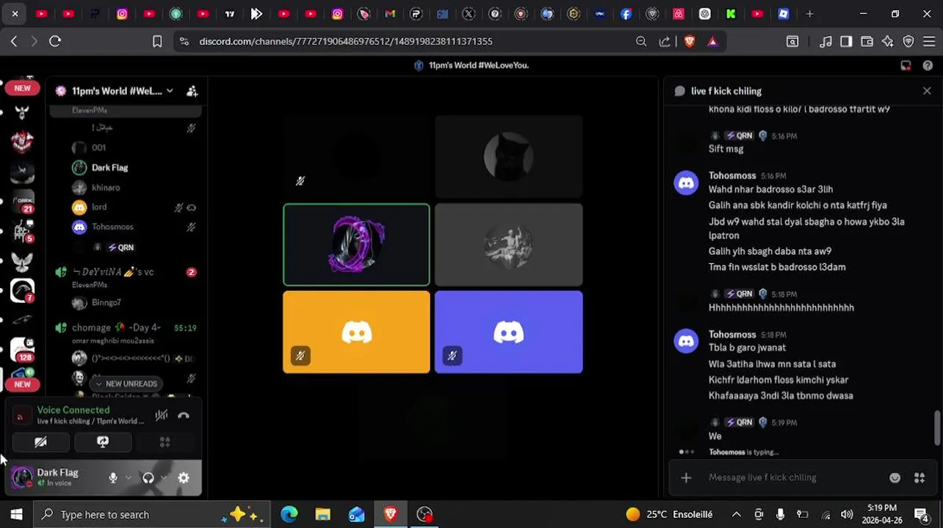
Task: Open the server icon with 128 notifications
Action: click(22, 351)
